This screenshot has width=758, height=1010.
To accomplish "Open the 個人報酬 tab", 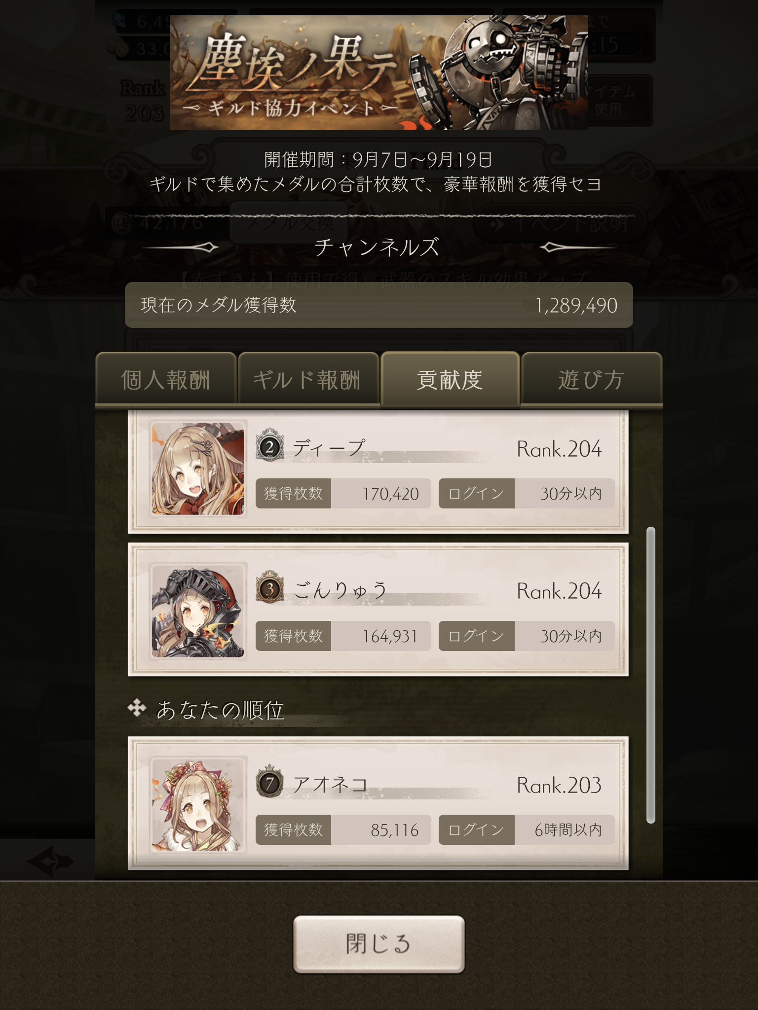I will pos(165,380).
